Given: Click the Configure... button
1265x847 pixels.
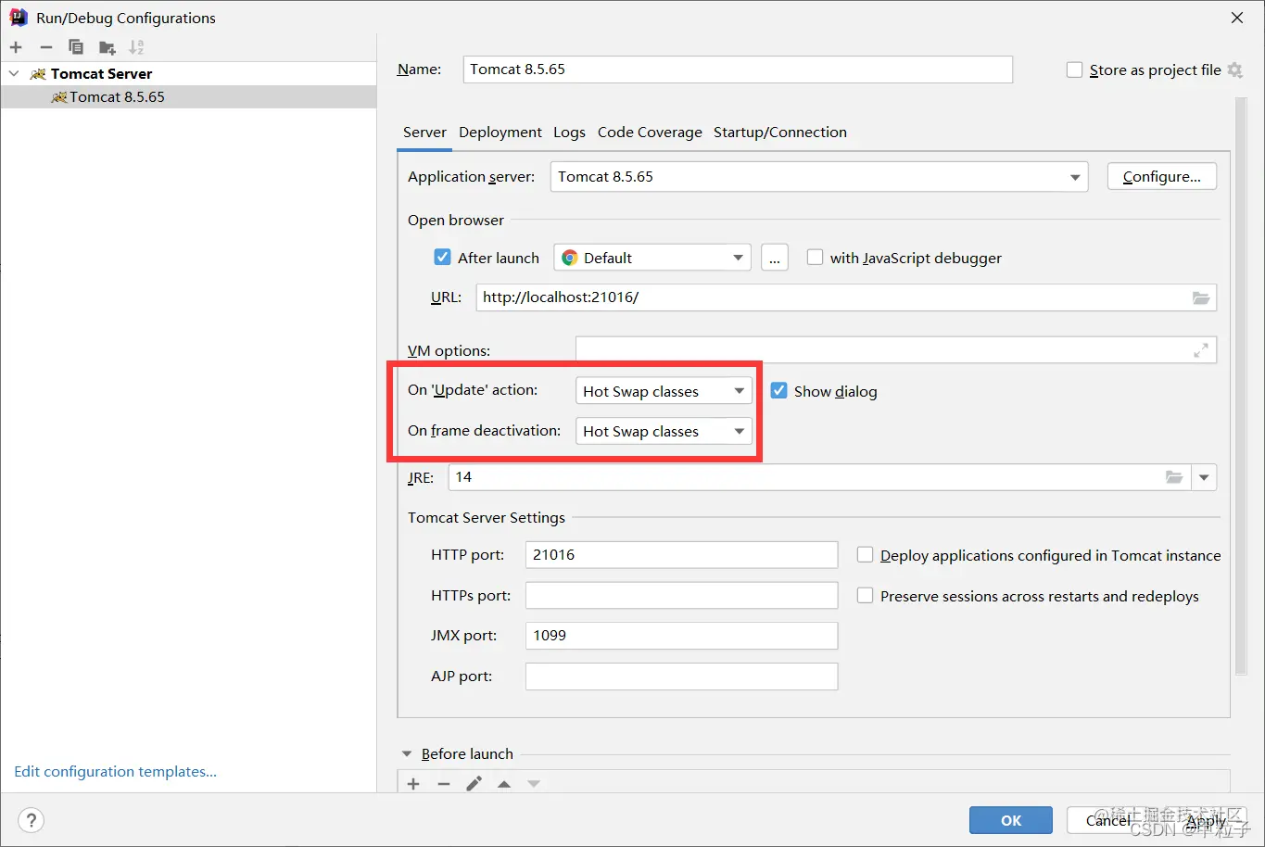Looking at the screenshot, I should click(x=1162, y=176).
